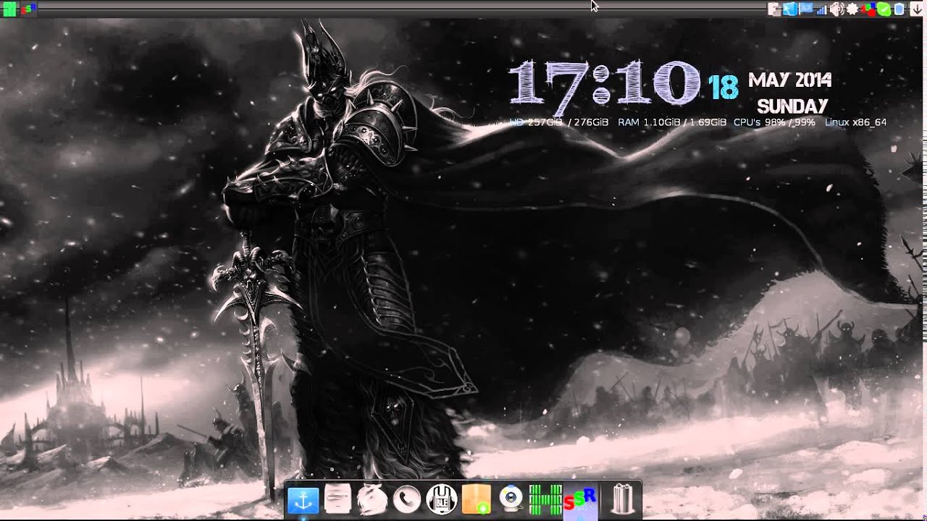The height and width of the screenshot is (521, 927).
Task: Launch the round BLE icon app in dock
Action: pyautogui.click(x=441, y=499)
